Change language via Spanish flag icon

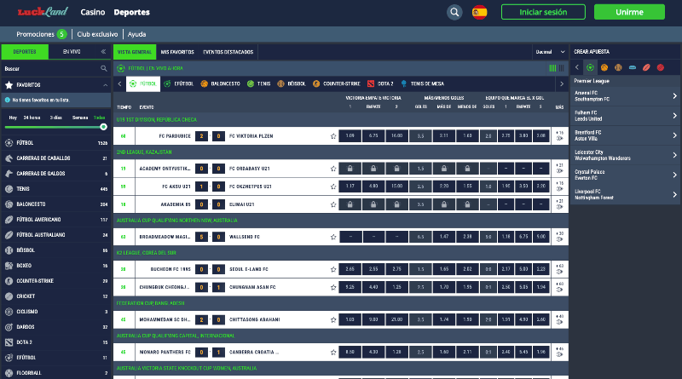(479, 12)
